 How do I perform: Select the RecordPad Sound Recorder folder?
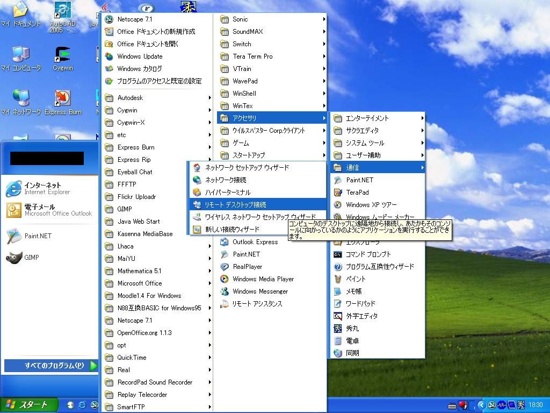tap(158, 382)
